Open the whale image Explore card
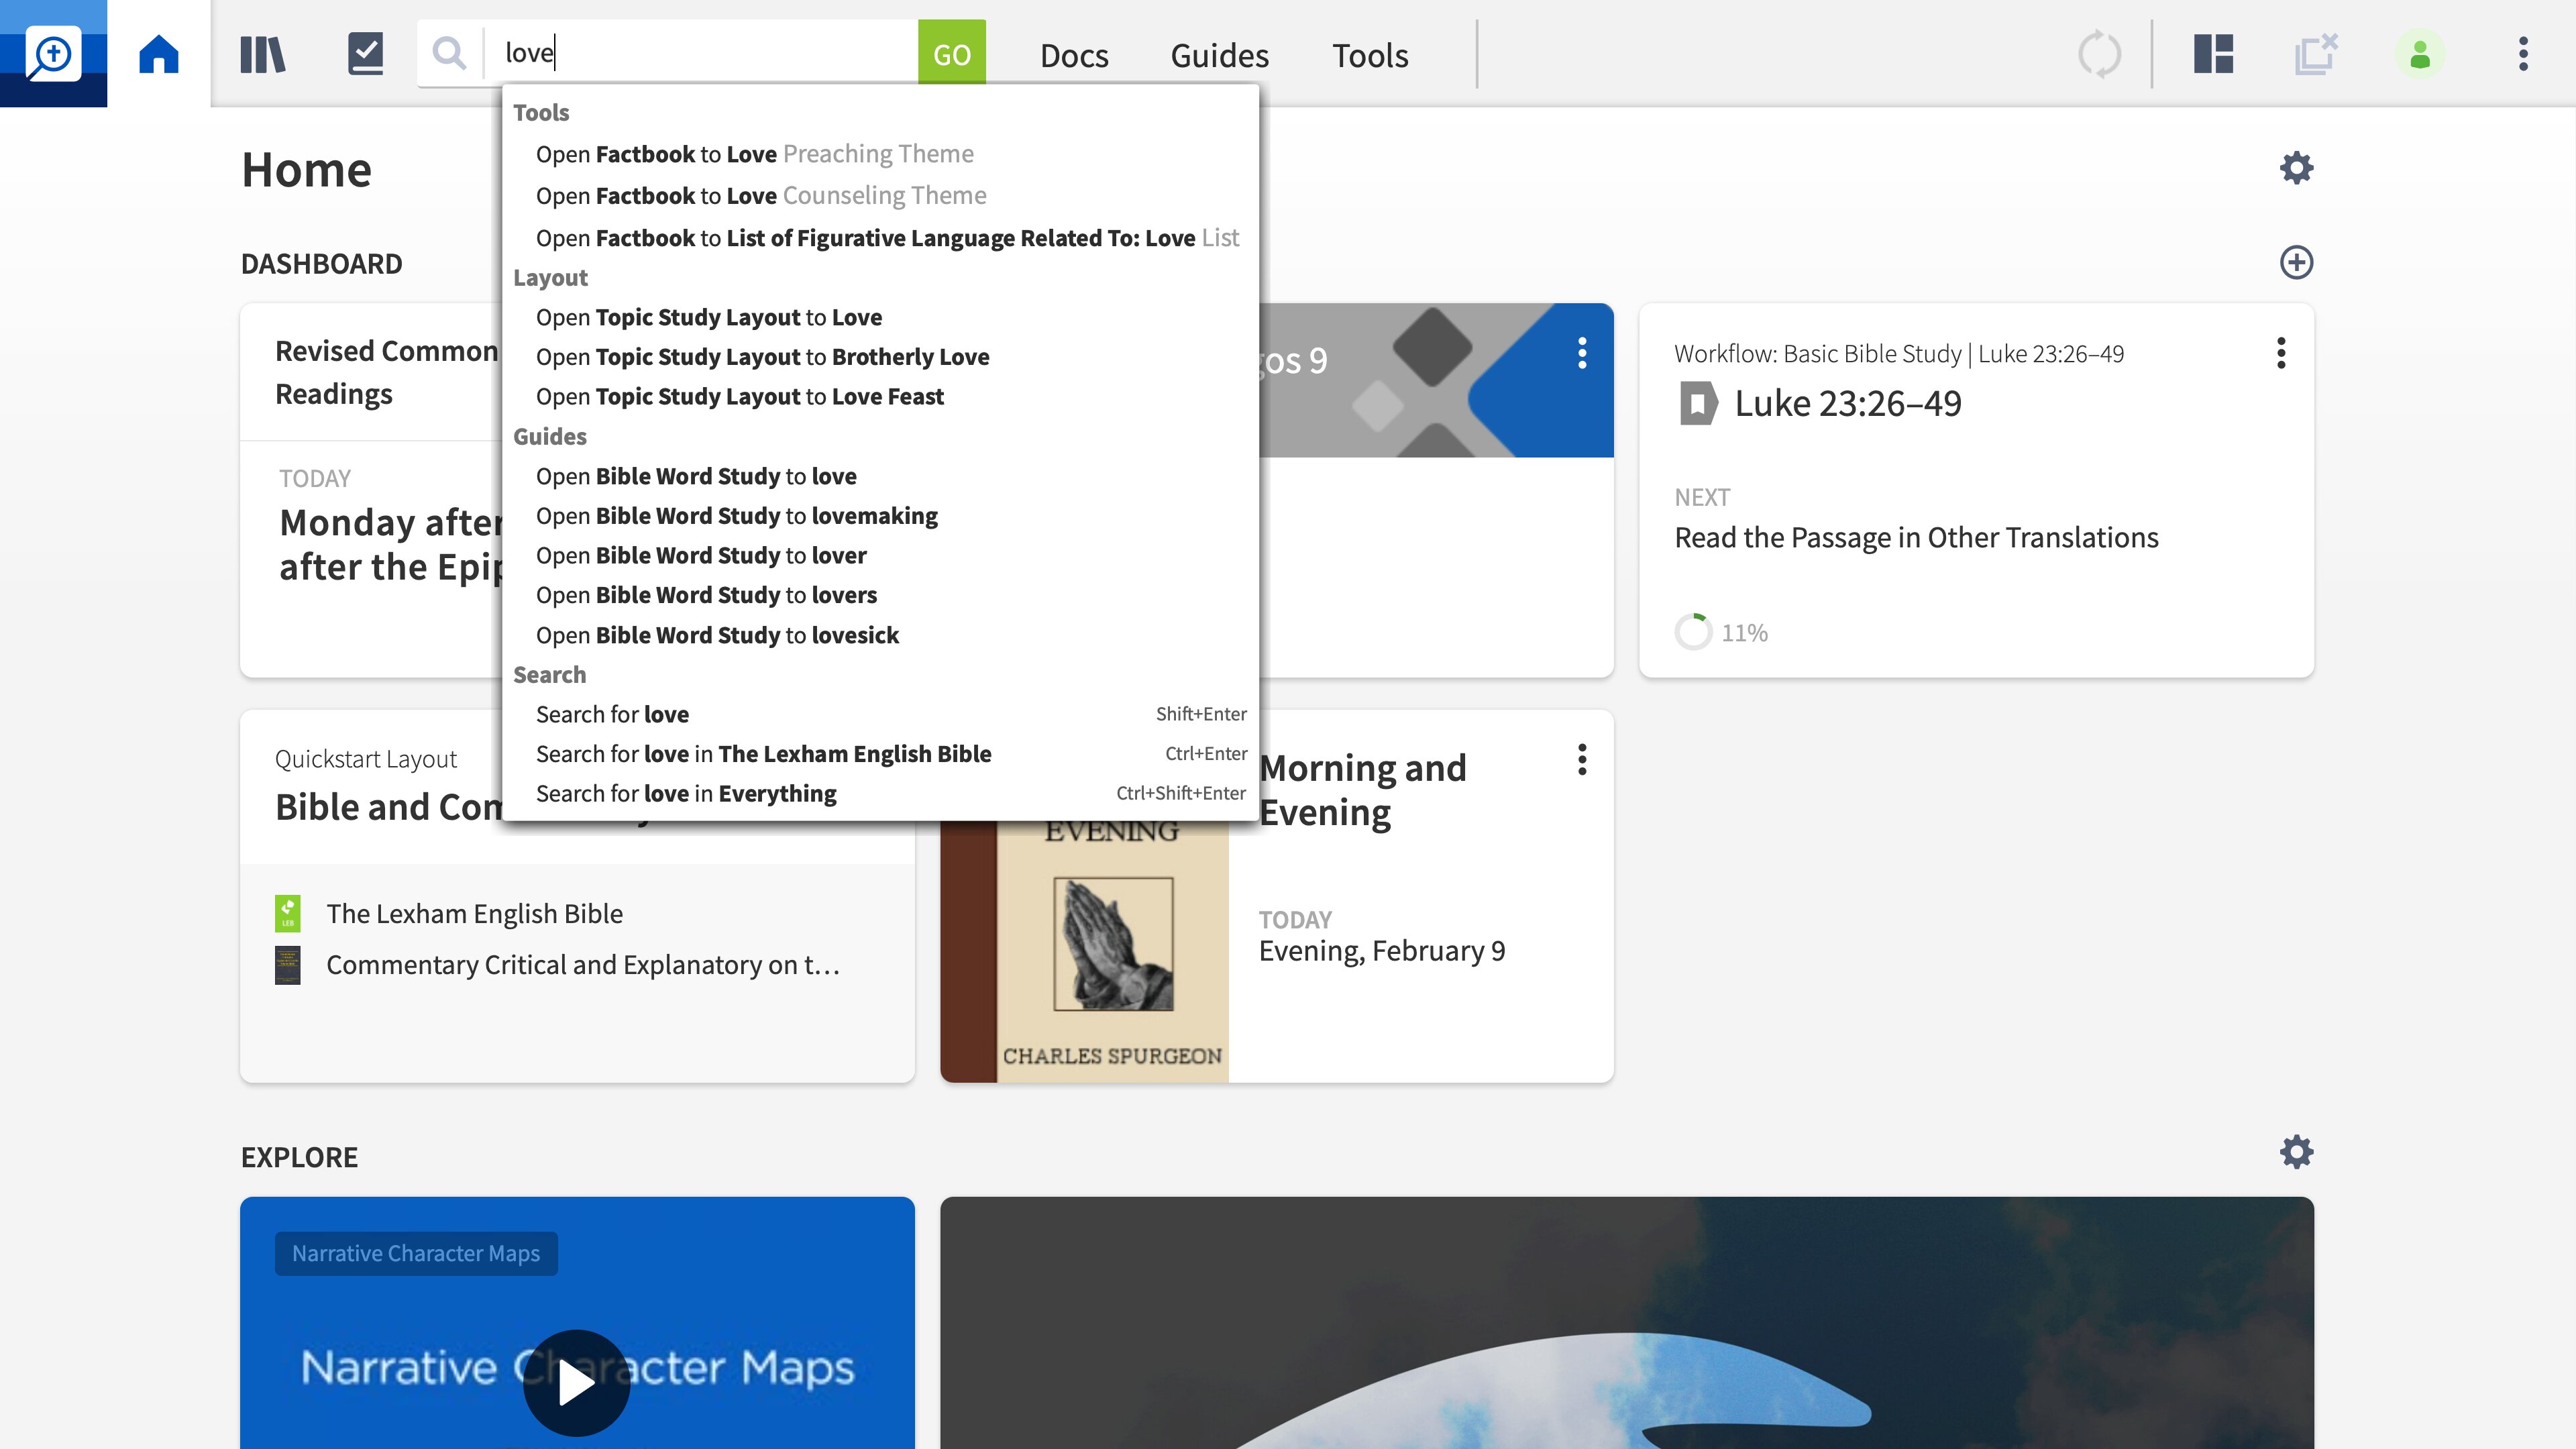Screen dimensions: 2576x1449 (x=1626, y=1322)
